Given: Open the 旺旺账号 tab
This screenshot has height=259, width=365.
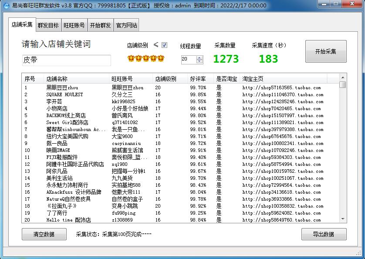Looking at the screenshot, I should tap(74, 25).
